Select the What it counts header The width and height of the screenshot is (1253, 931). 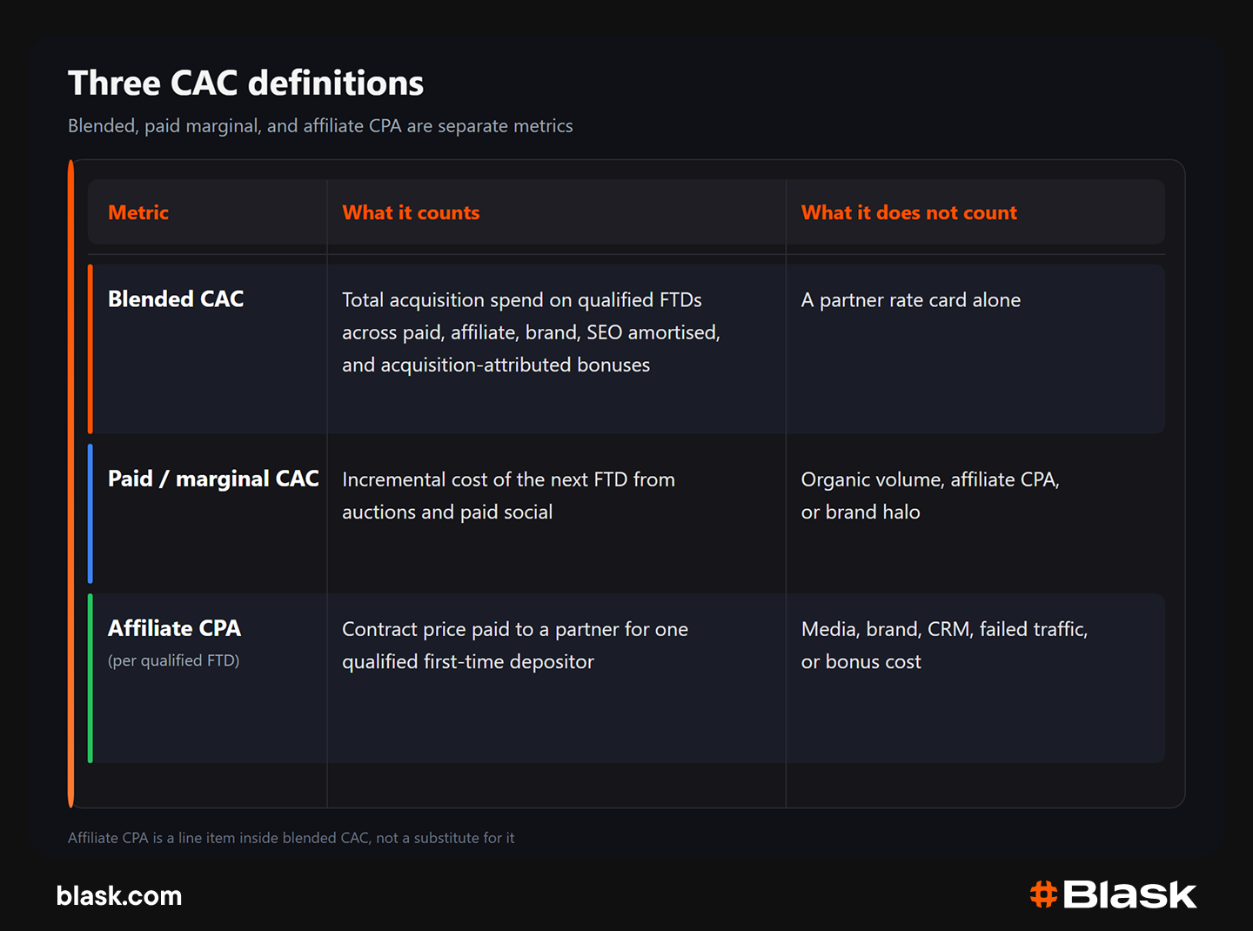click(411, 212)
